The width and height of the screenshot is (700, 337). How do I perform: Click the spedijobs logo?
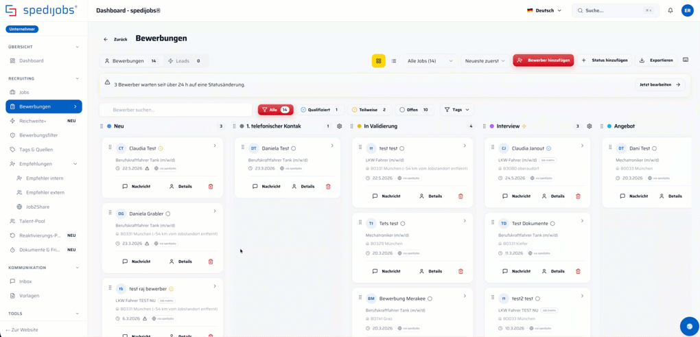click(41, 10)
